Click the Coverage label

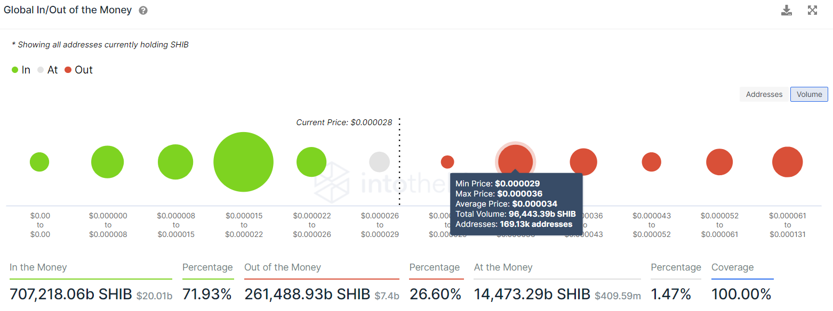(733, 267)
